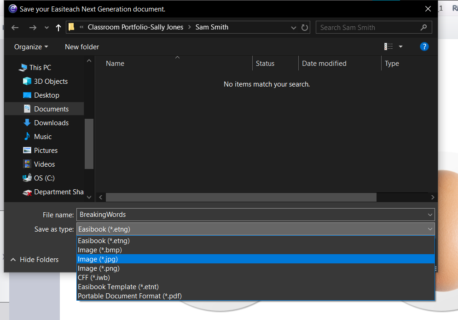This screenshot has width=458, height=320.
Task: Click horizontal scrollbar right arrow
Action: coord(433,197)
